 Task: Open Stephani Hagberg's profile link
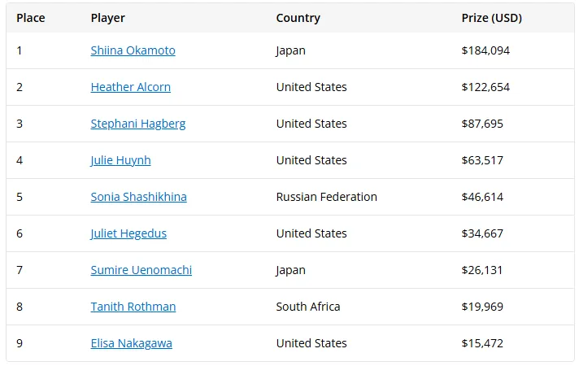point(137,124)
